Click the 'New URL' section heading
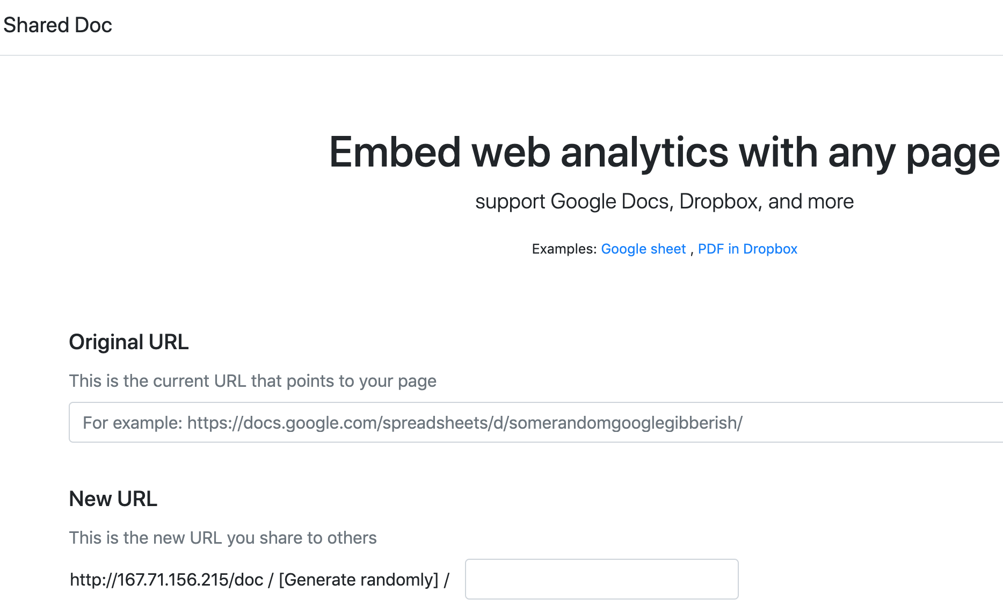 click(x=113, y=499)
